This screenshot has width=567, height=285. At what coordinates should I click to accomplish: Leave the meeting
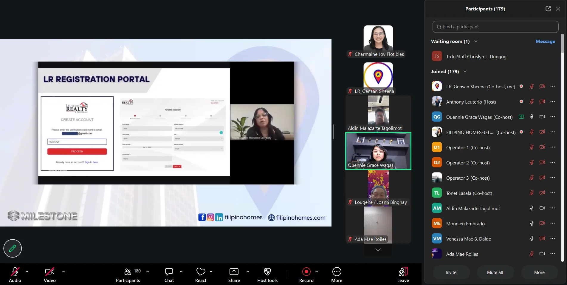[403, 275]
